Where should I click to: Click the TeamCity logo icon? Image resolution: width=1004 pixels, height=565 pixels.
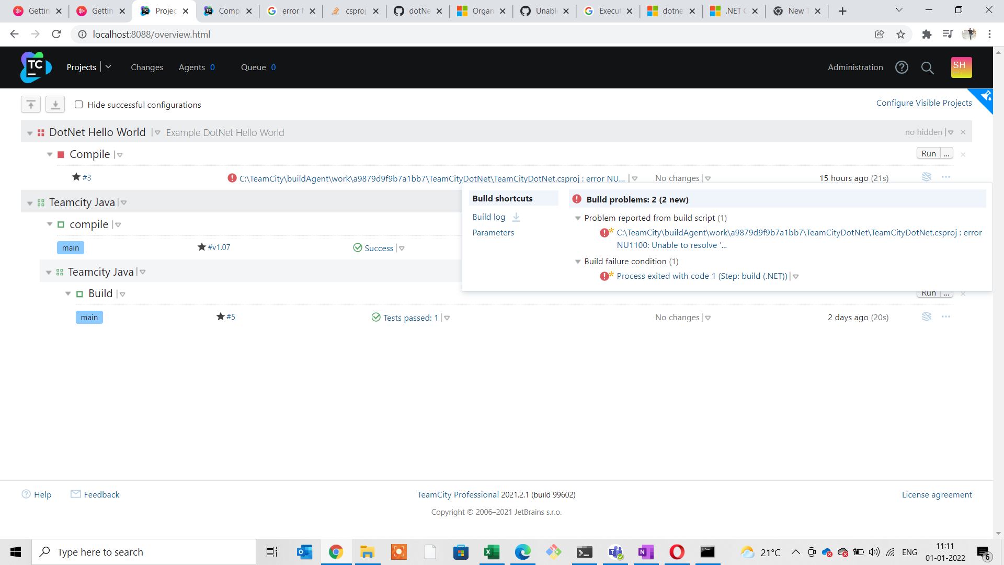pos(35,67)
